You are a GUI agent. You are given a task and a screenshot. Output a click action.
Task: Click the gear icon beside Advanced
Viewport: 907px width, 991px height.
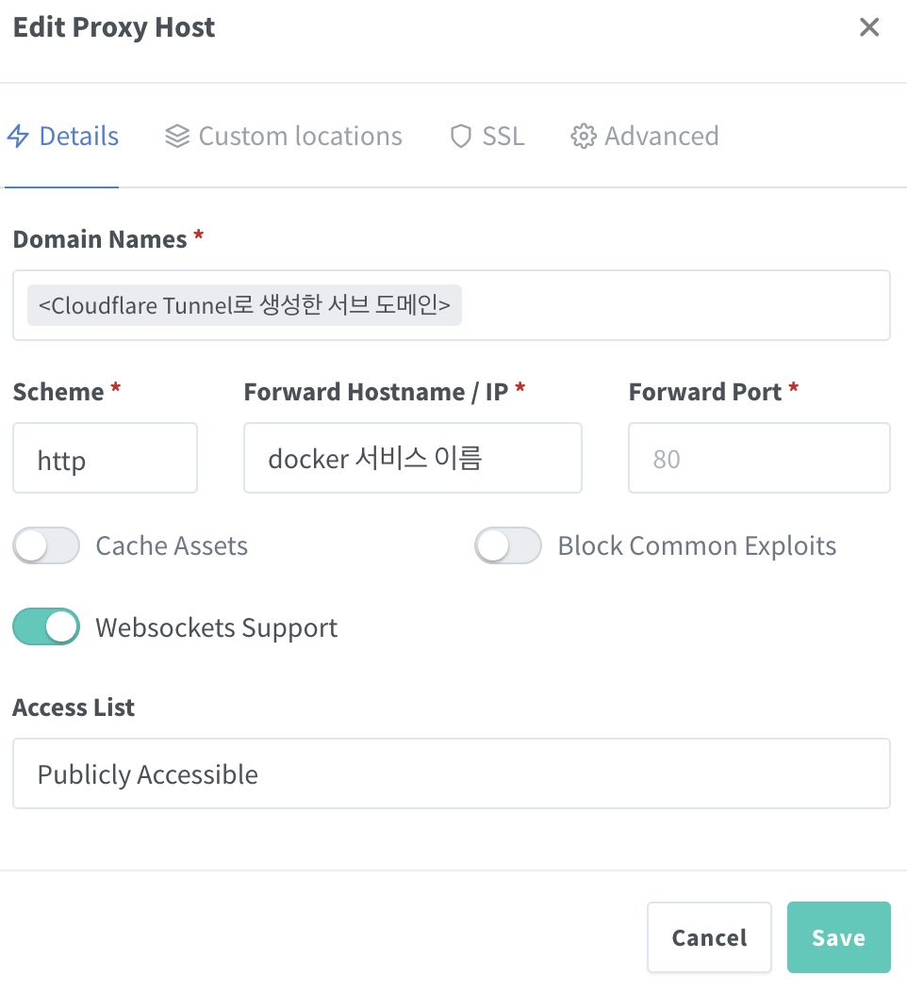click(x=584, y=137)
